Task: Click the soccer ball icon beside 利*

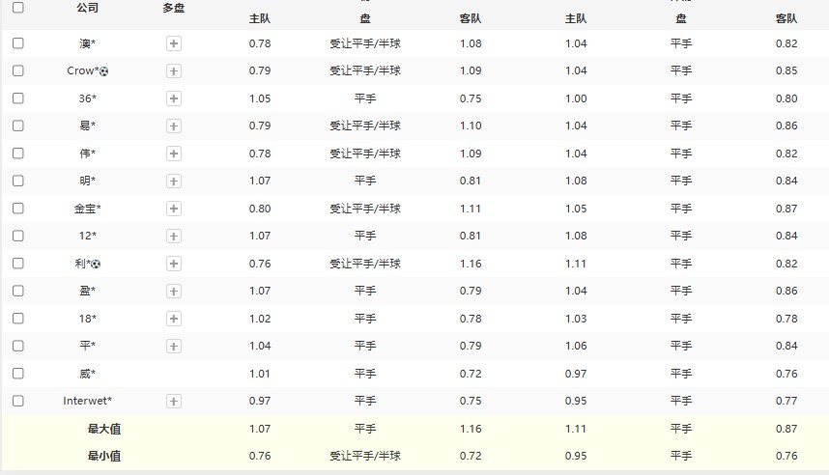Action: coord(96,264)
